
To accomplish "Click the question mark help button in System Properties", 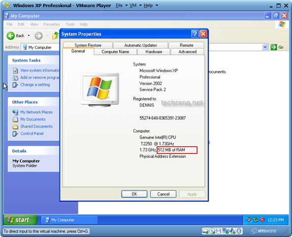I will 195,34.
